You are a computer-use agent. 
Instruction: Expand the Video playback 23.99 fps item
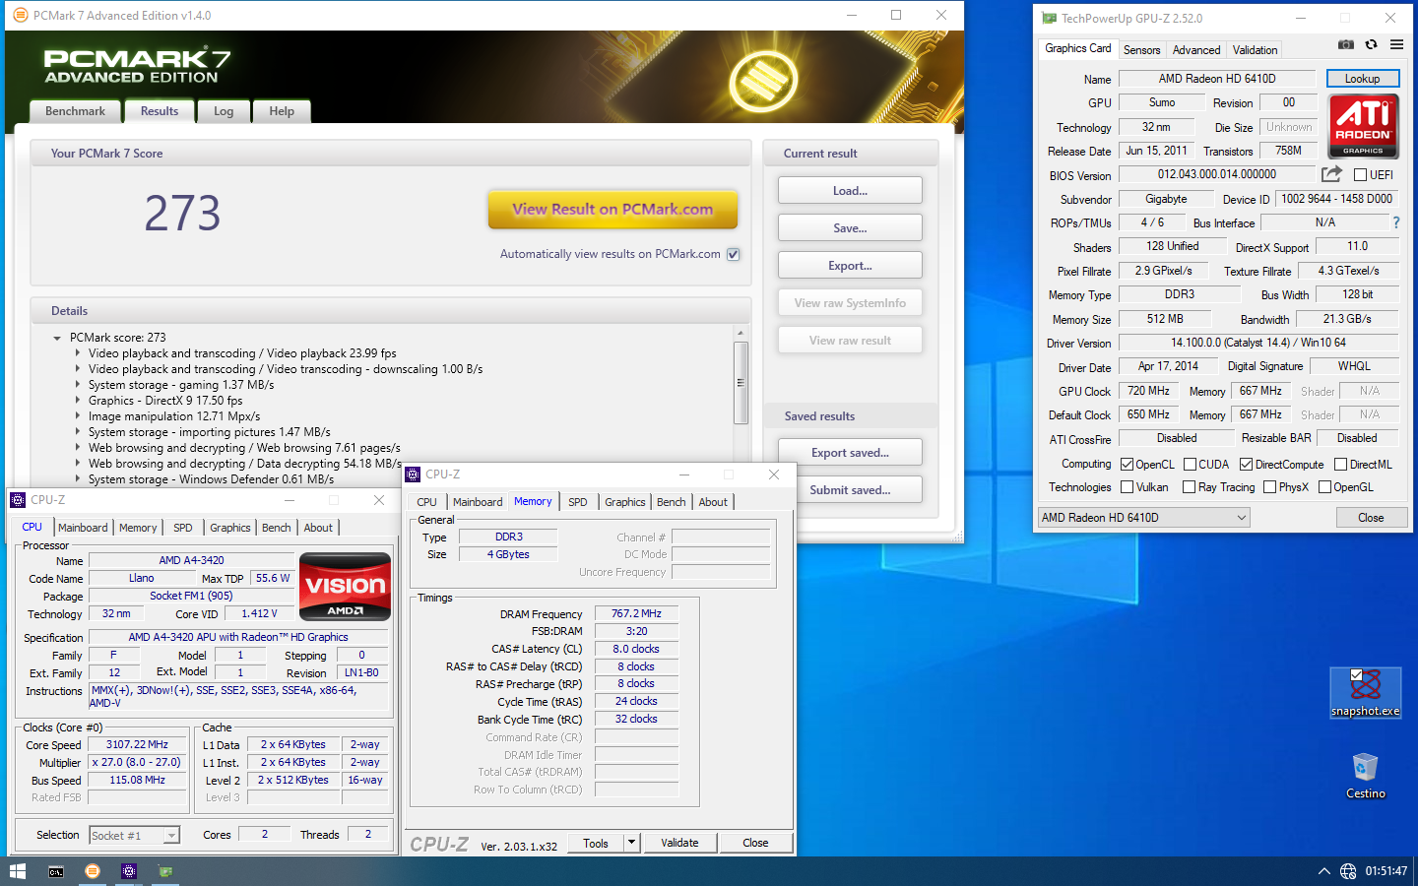(78, 353)
